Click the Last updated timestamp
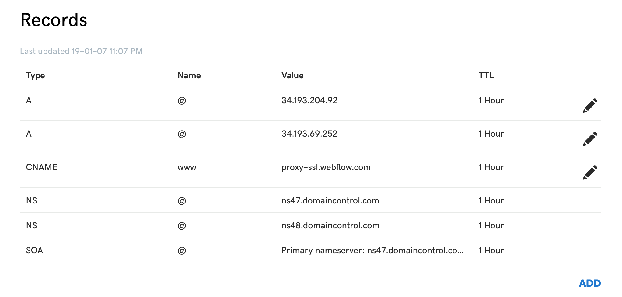The image size is (622, 297). (81, 51)
